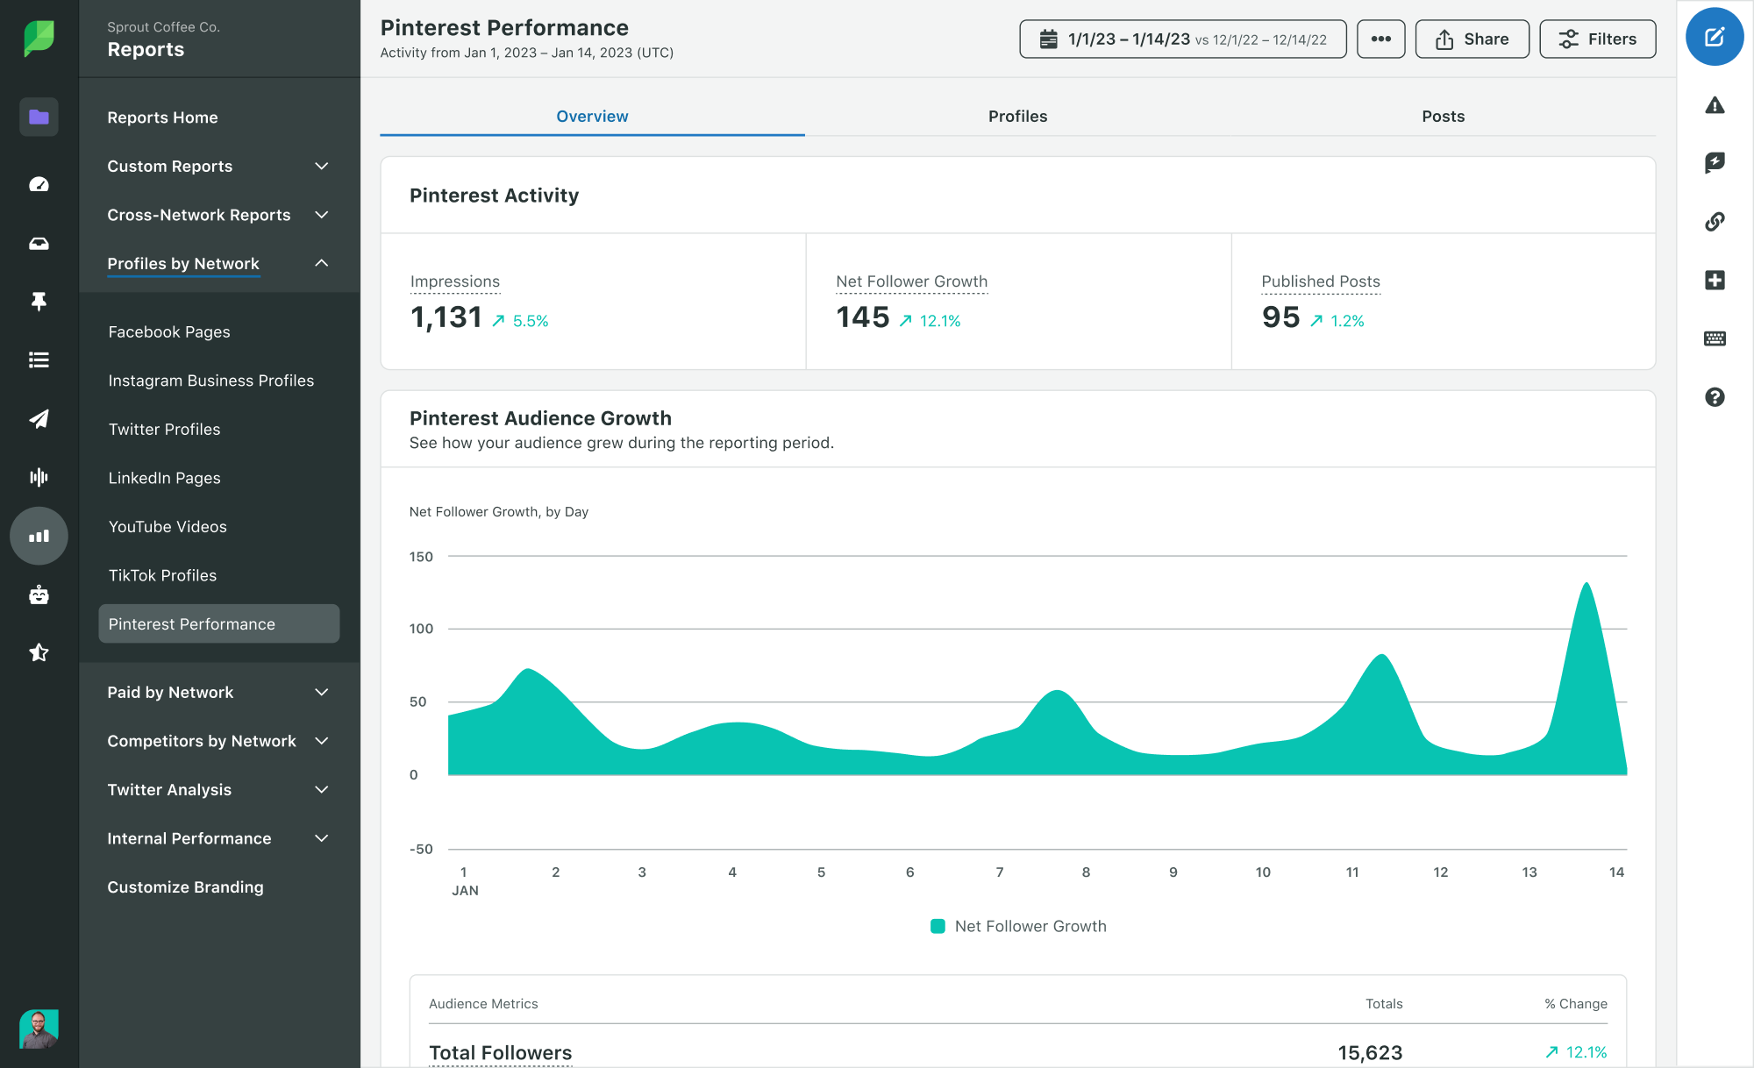Image resolution: width=1754 pixels, height=1068 pixels.
Task: Expand the Twitter Analysis chevron
Action: 322,789
